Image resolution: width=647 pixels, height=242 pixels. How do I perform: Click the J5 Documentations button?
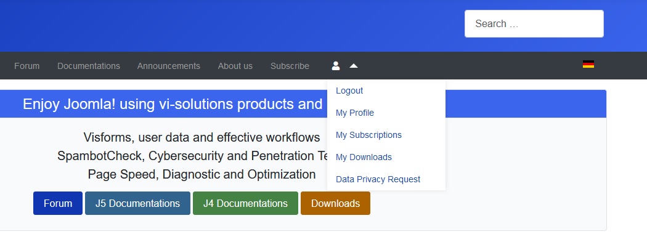tap(137, 203)
